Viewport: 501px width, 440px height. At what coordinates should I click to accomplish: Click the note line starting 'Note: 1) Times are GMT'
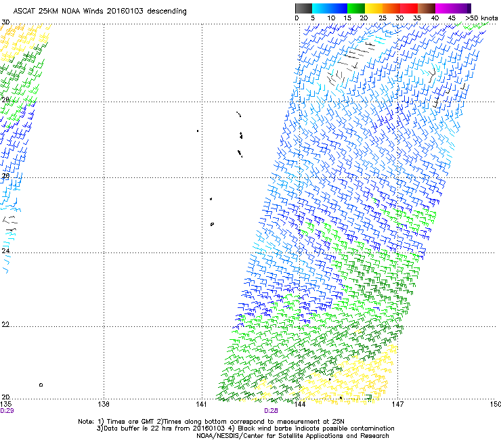pyautogui.click(x=211, y=422)
